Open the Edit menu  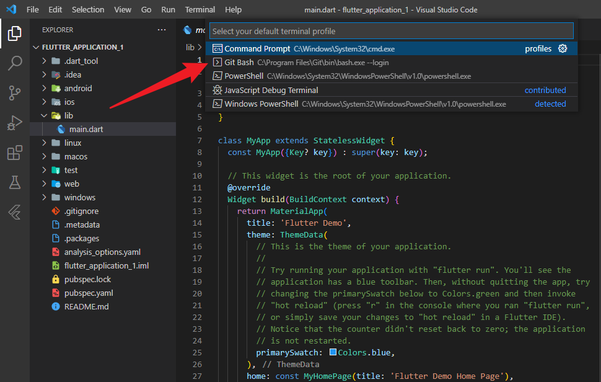point(55,9)
